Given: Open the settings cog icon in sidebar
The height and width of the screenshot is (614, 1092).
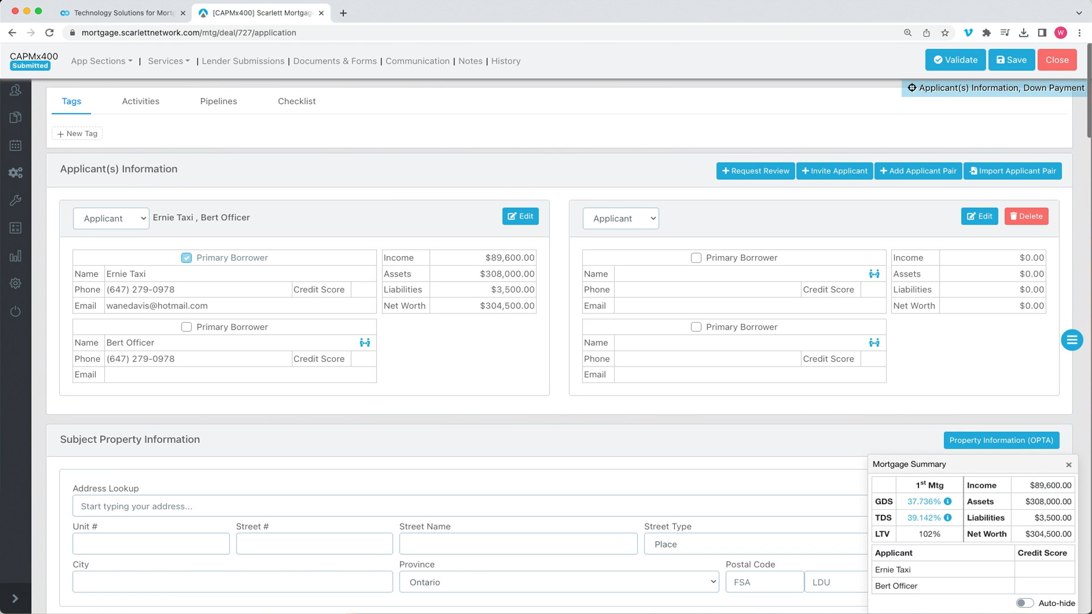Looking at the screenshot, I should tap(15, 283).
